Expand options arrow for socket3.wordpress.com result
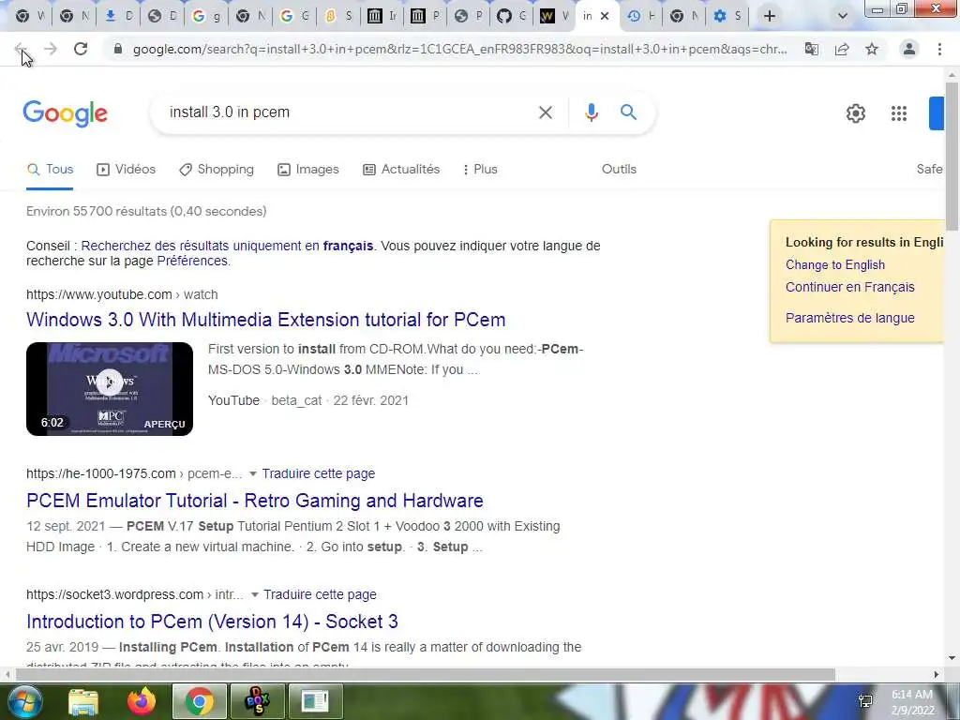Viewport: 960px width, 720px height. coord(255,595)
